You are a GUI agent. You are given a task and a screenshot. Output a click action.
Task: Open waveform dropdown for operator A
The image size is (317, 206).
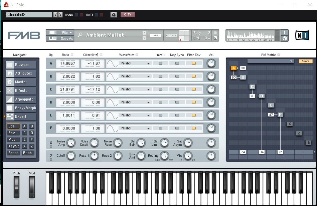tap(135, 63)
